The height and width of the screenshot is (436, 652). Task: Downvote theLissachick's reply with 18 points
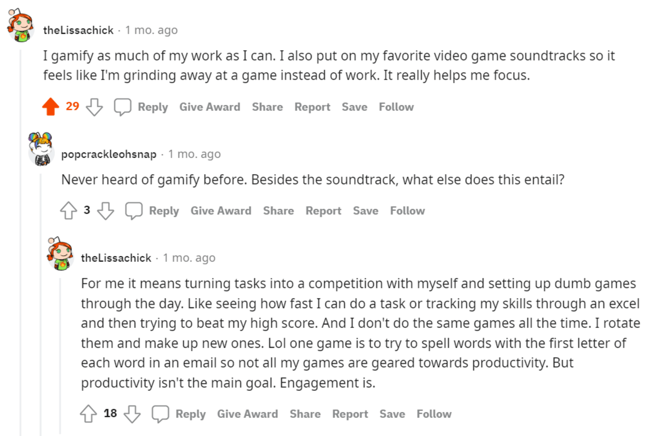[132, 414]
